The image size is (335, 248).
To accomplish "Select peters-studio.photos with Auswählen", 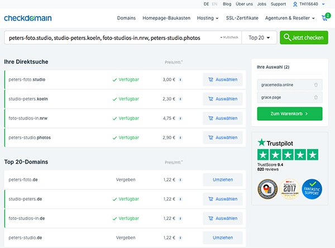I will (x=223, y=137).
